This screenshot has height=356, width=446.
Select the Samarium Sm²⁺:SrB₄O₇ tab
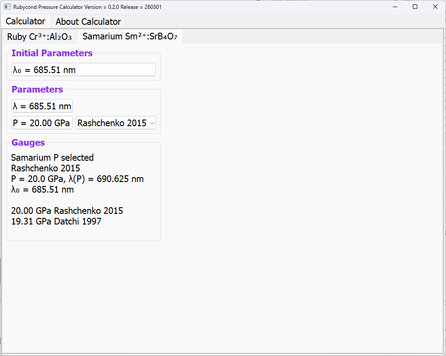(130, 36)
